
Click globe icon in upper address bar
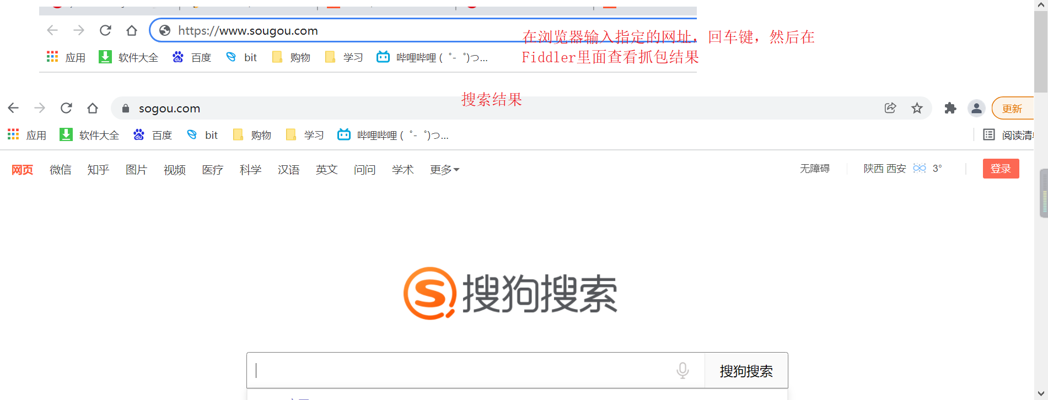tap(164, 30)
